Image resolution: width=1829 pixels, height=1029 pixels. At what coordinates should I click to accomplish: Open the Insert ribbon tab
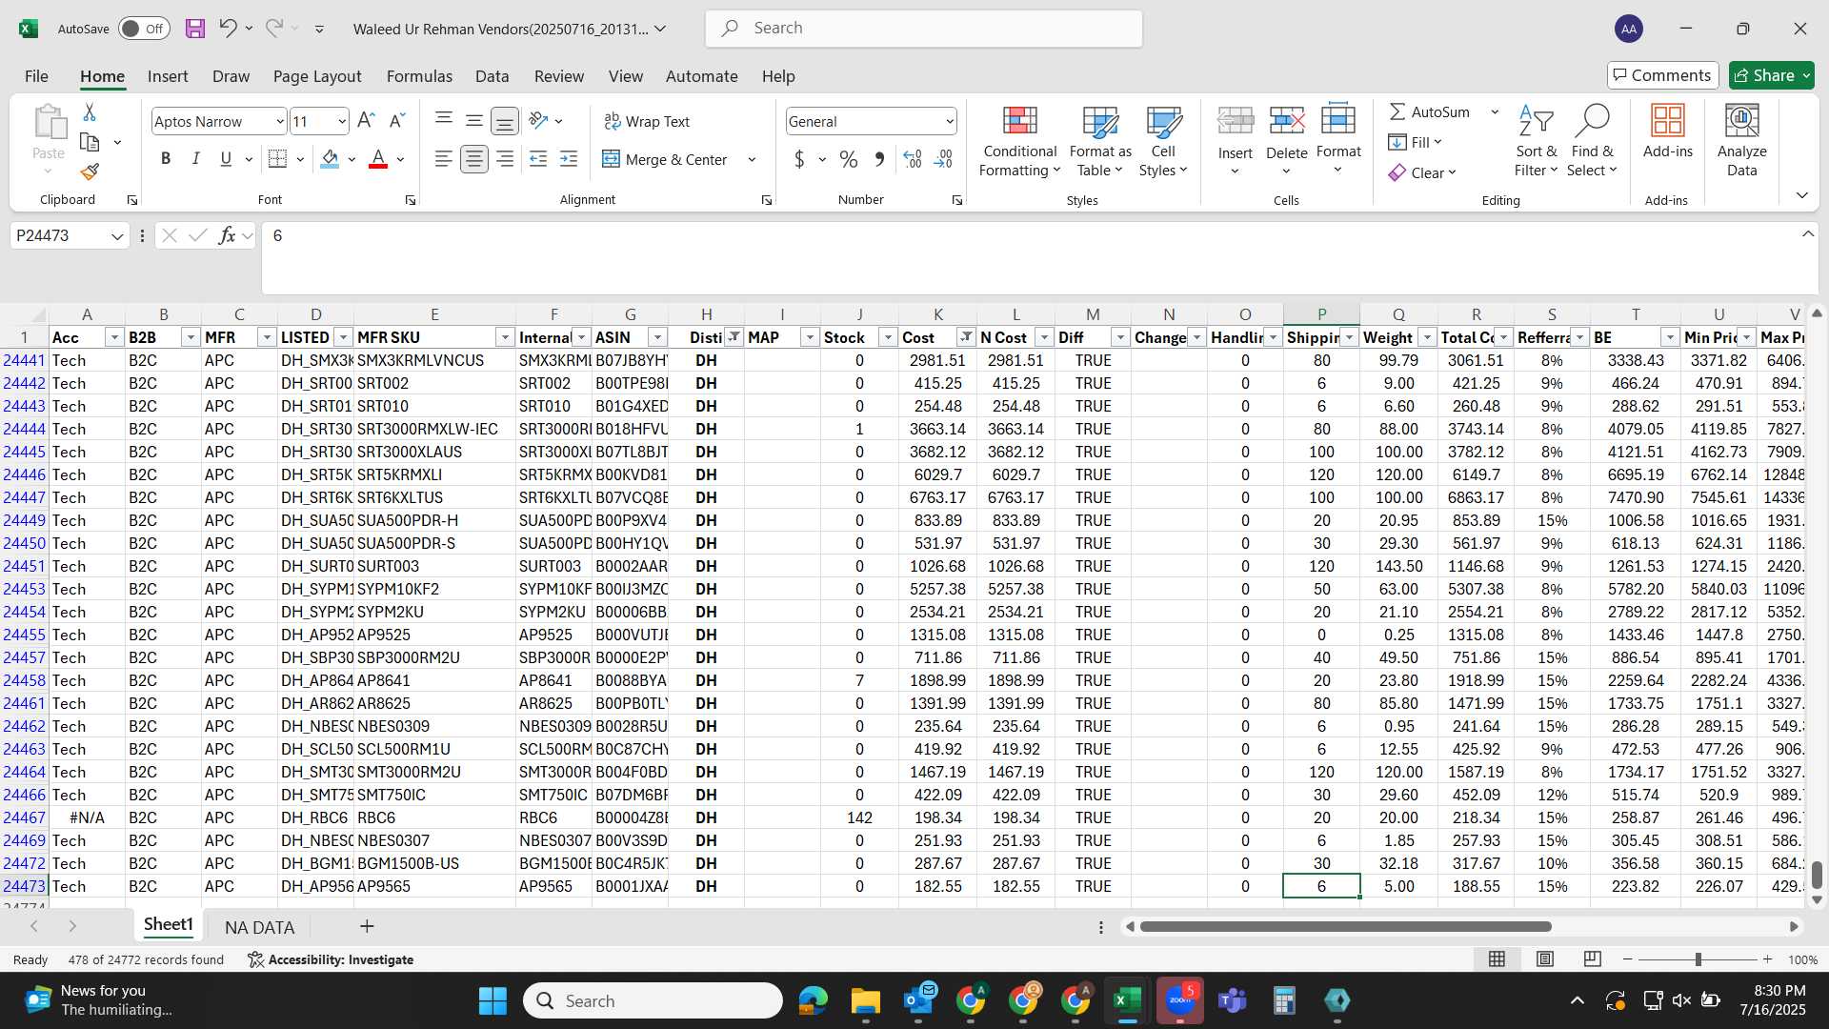pyautogui.click(x=168, y=76)
